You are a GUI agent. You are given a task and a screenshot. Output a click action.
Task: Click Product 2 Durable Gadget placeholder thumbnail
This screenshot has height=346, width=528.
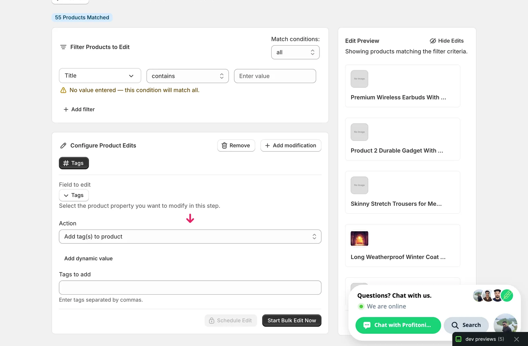[x=359, y=132]
